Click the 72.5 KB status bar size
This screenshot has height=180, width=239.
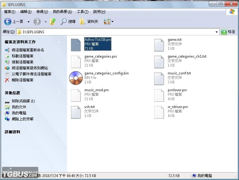coord(174,176)
